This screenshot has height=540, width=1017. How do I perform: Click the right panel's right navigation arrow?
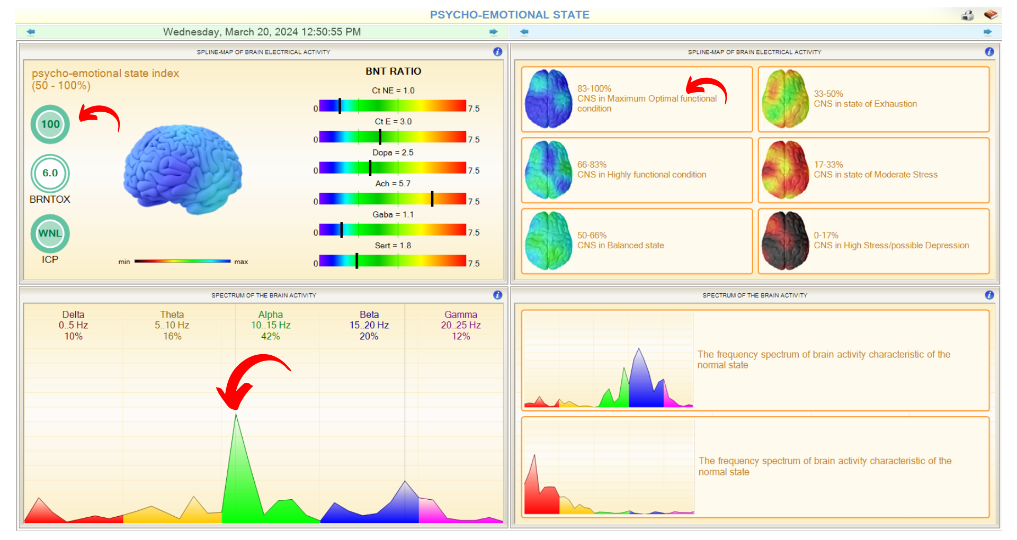tap(987, 32)
